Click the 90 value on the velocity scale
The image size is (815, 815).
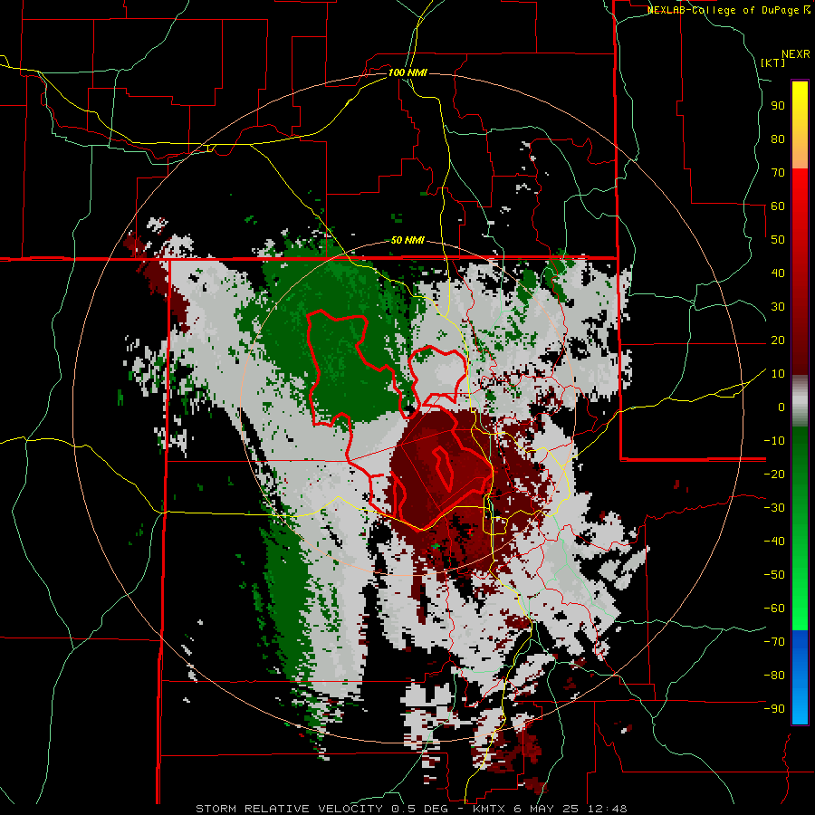coord(778,106)
